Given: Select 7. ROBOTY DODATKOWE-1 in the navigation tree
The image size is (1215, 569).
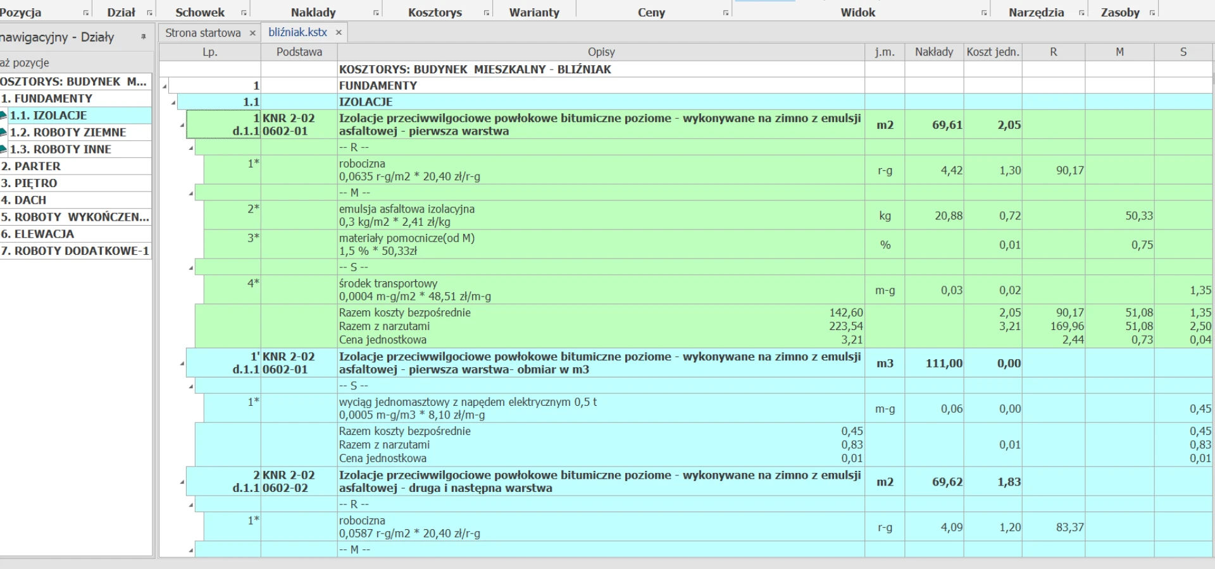Looking at the screenshot, I should (75, 251).
